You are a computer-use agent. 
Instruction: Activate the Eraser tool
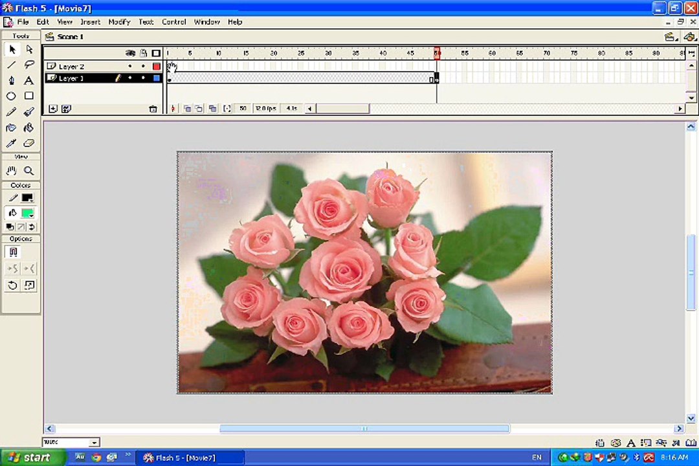tap(29, 143)
